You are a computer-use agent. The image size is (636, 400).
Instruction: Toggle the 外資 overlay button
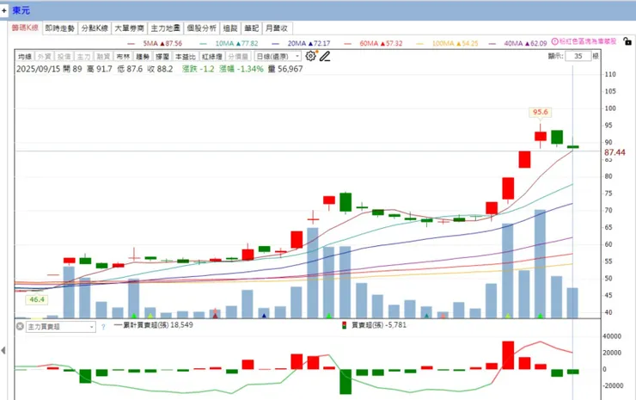tap(44, 57)
